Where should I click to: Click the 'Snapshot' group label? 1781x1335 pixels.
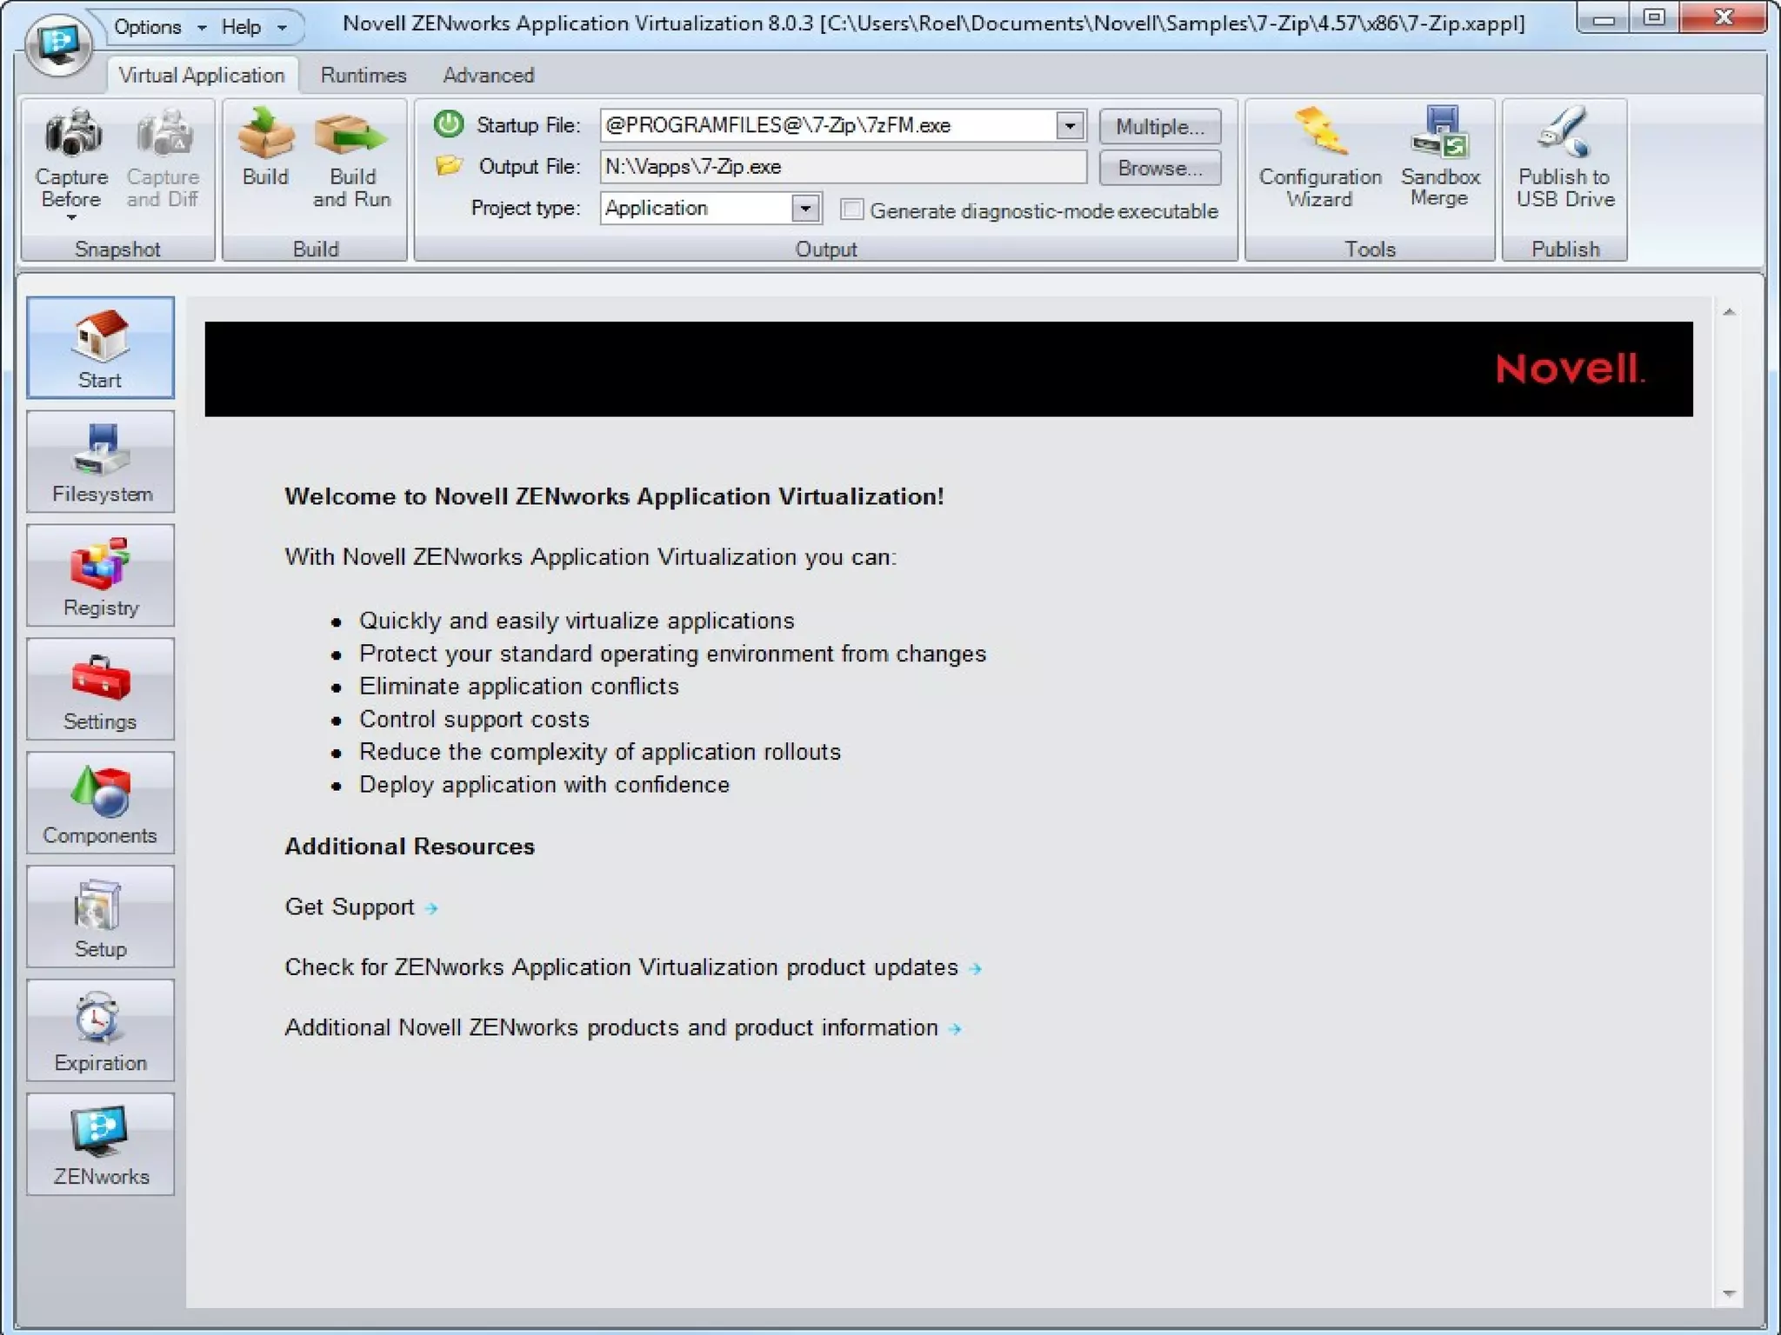(x=117, y=249)
